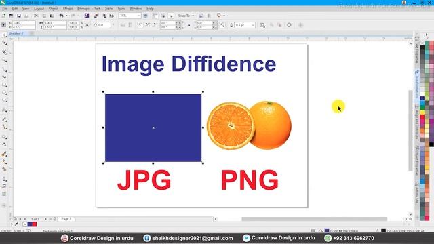Open the Layout menu
434x244 pixels.
[39, 9]
